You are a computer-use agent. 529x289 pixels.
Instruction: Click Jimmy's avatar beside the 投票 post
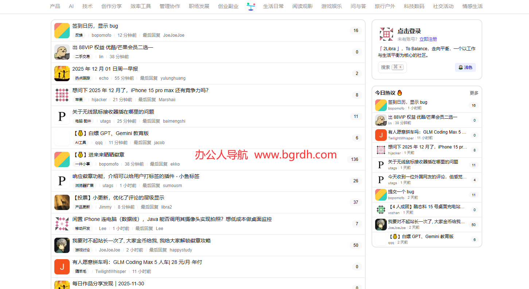click(62, 202)
